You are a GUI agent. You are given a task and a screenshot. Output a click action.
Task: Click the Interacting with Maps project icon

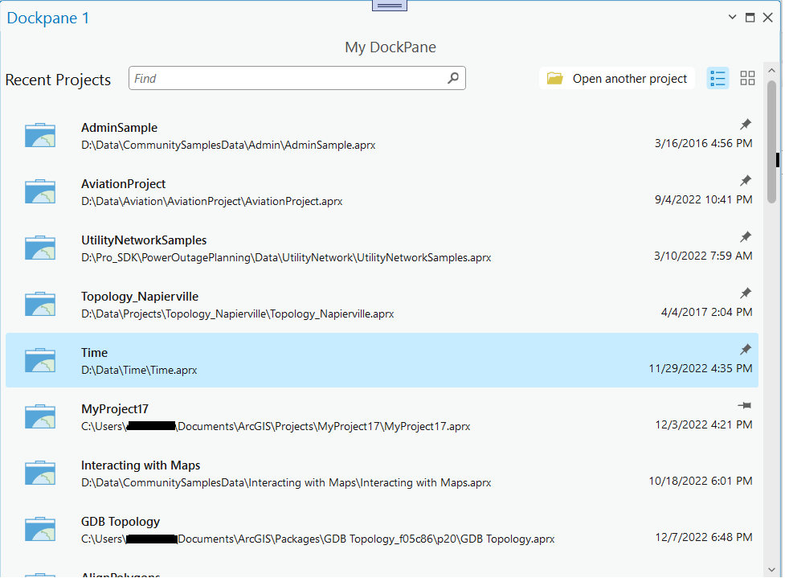[x=40, y=473]
